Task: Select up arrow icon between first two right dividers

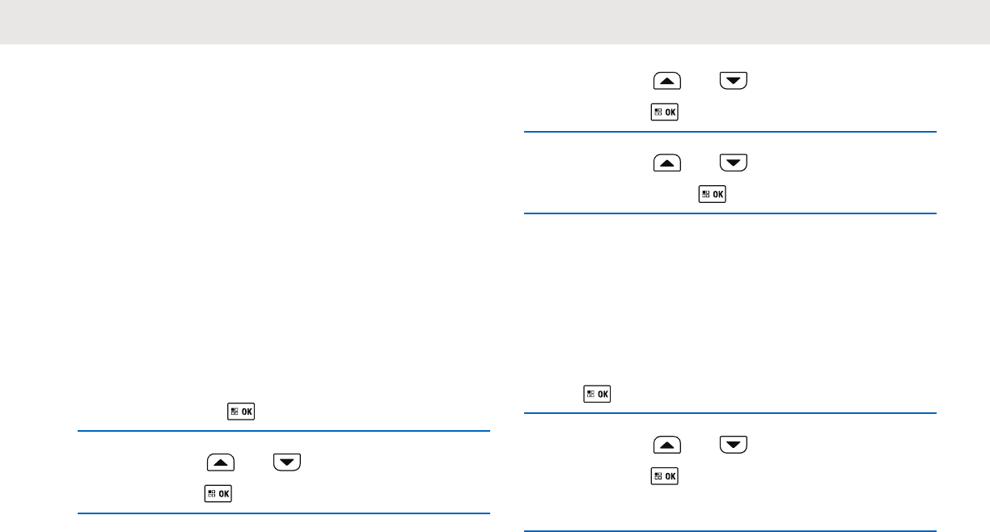Action: 667,163
